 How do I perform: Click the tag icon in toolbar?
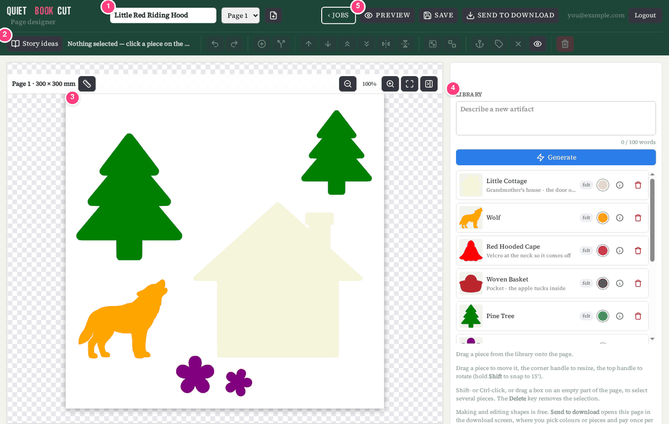coord(499,43)
